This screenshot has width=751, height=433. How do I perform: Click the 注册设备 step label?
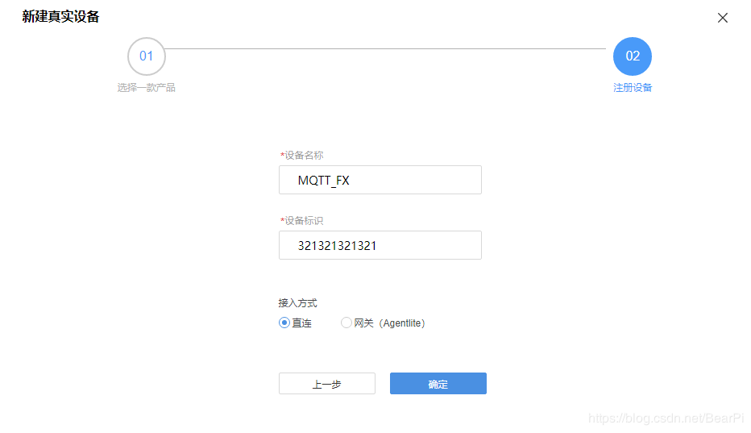click(x=633, y=88)
